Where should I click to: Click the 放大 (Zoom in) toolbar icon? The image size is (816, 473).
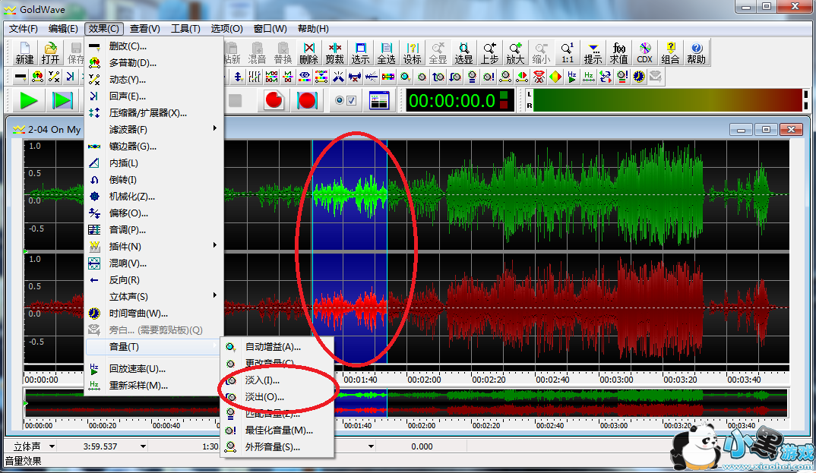[x=515, y=52]
